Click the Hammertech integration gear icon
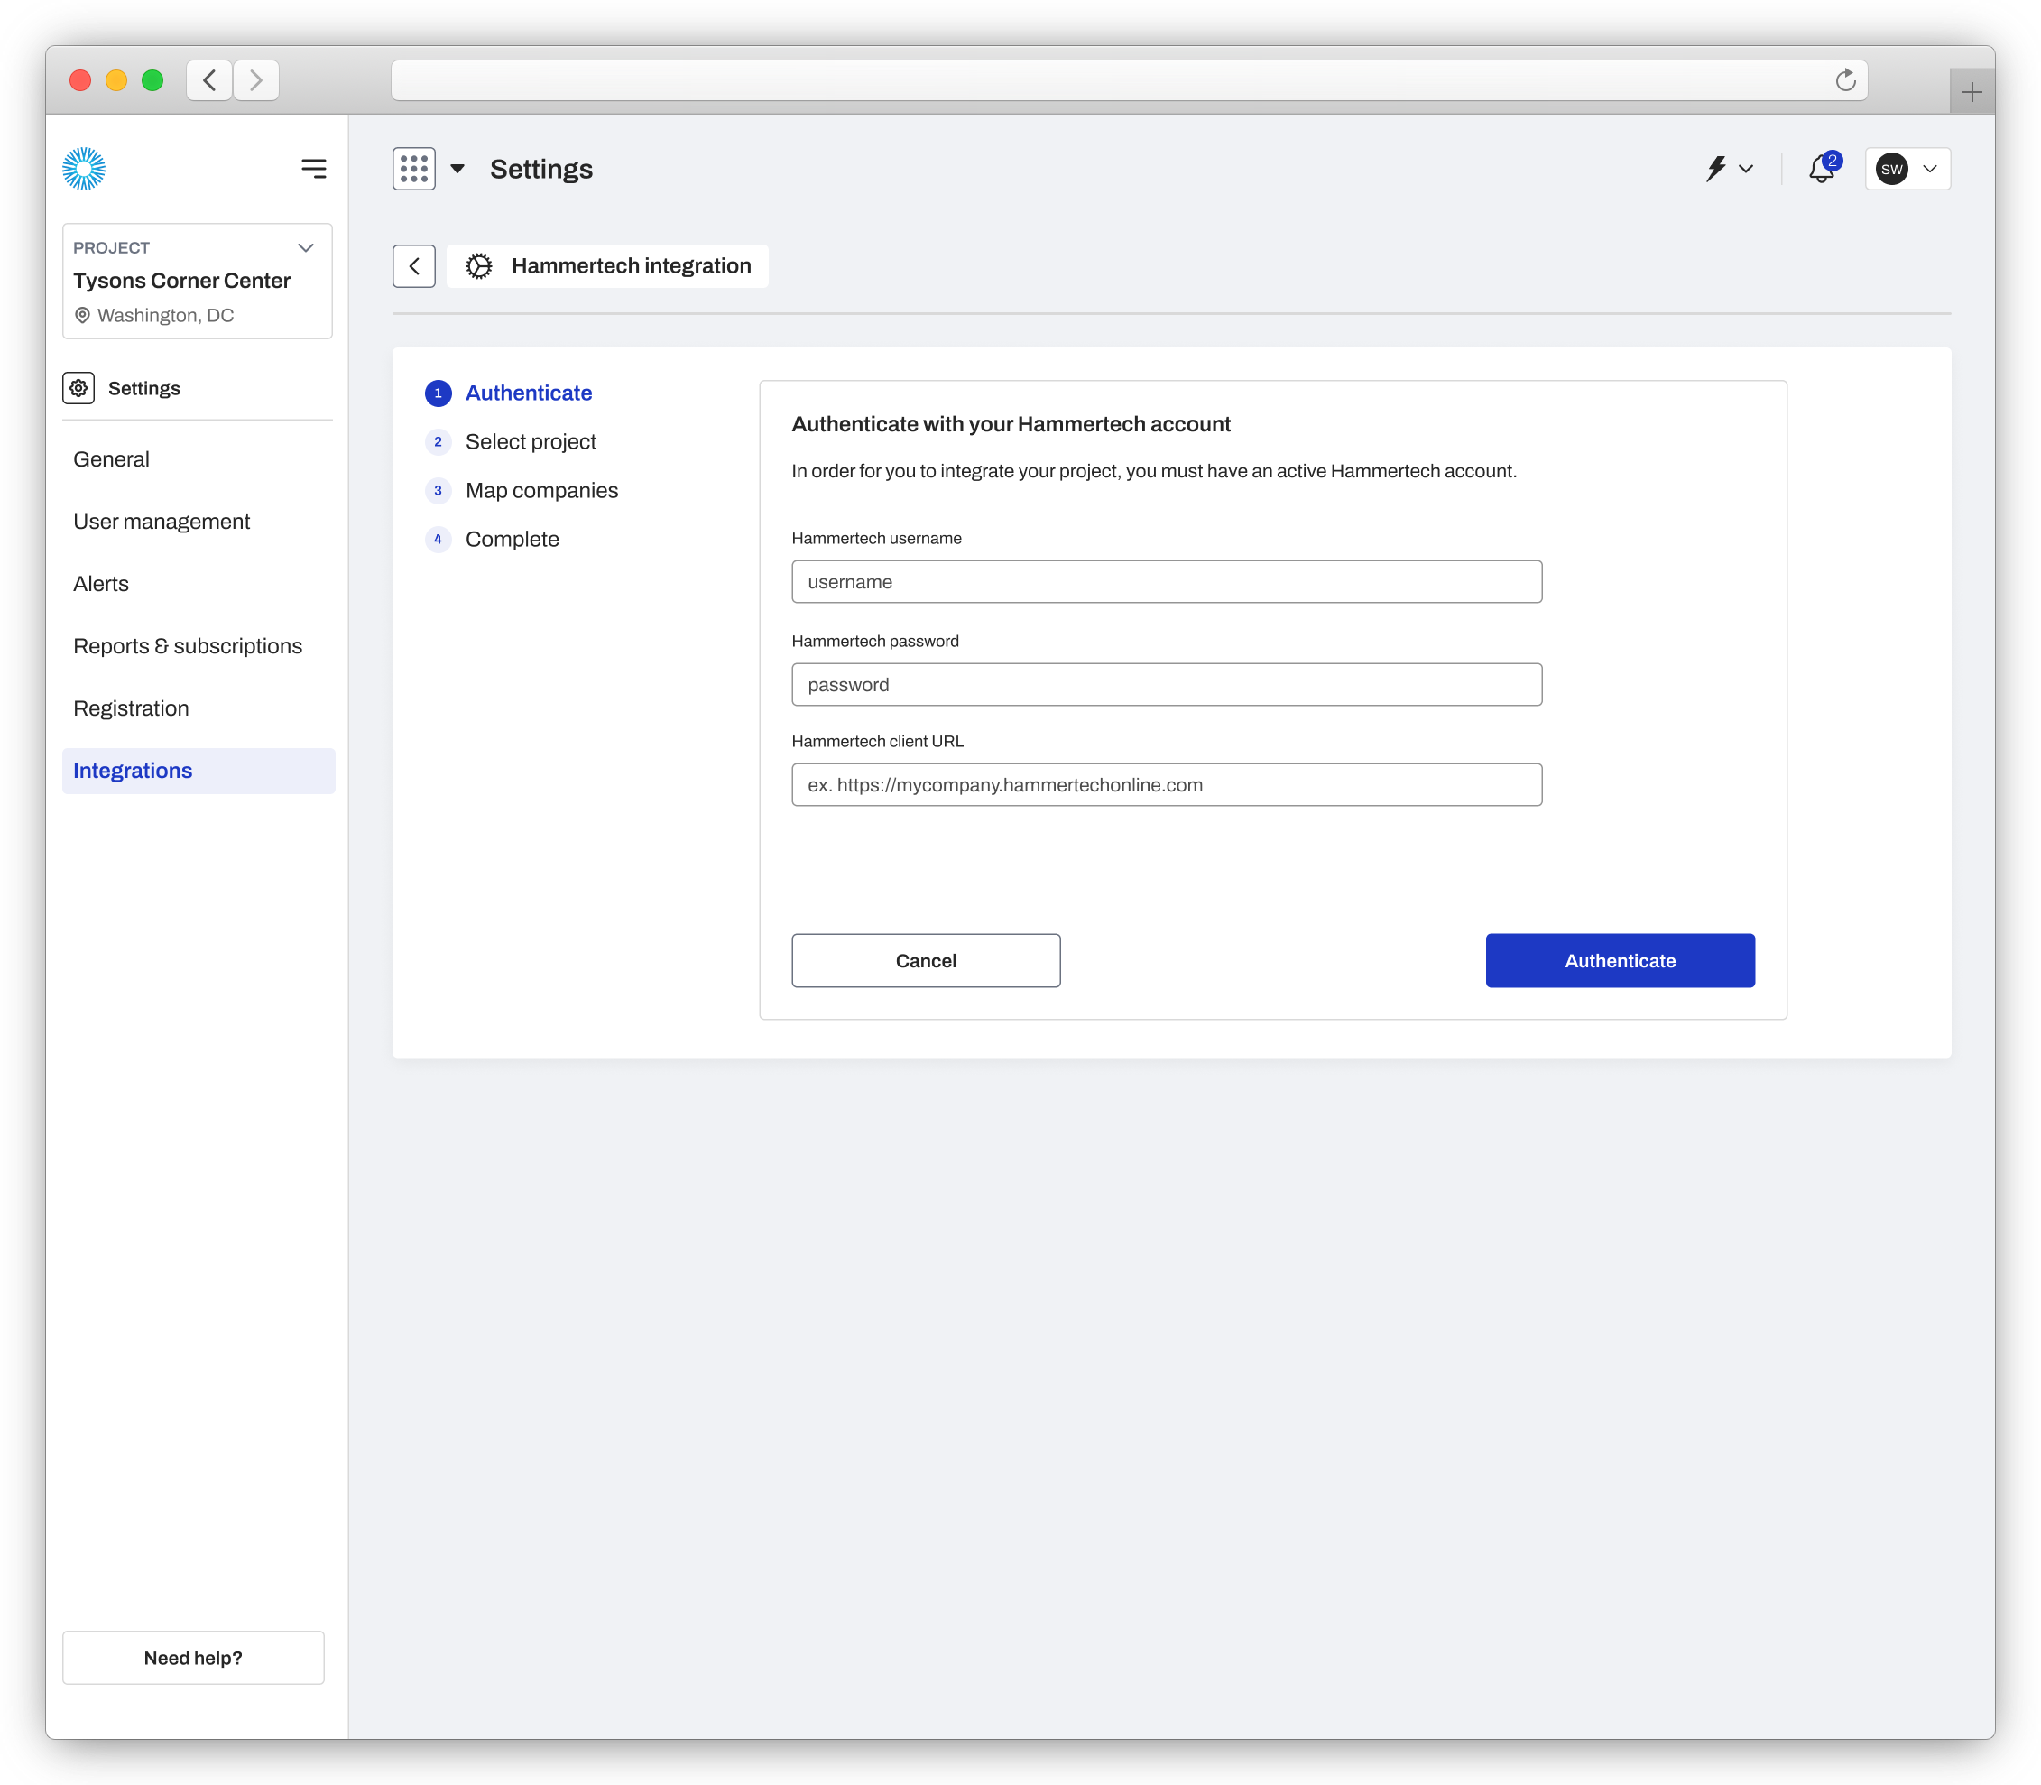 click(x=479, y=266)
